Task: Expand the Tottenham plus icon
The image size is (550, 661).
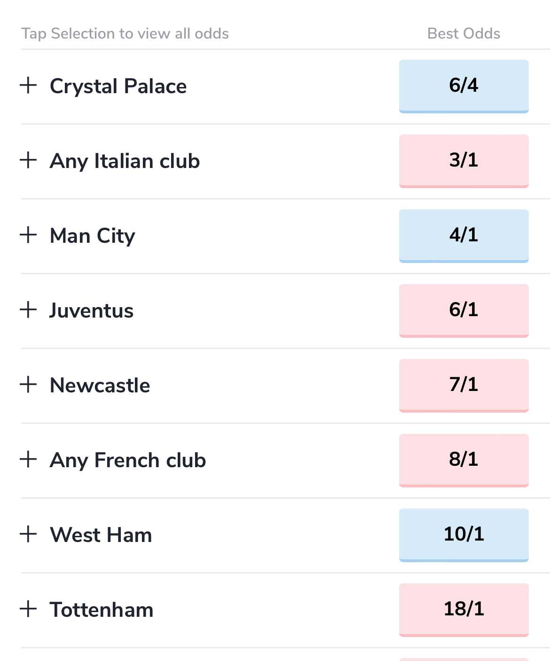Action: [28, 609]
